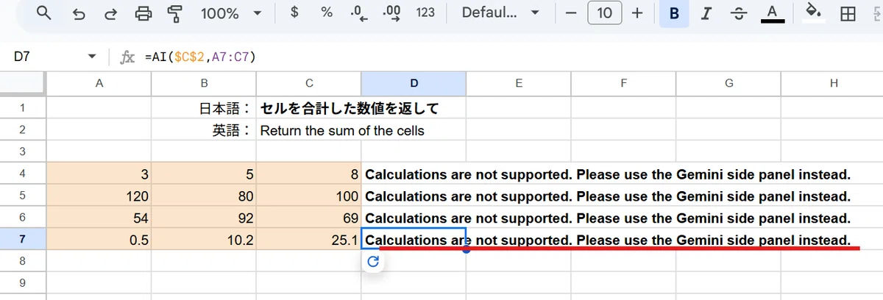883x300 pixels.
Task: Open the 100% zoom dropdown
Action: point(232,13)
